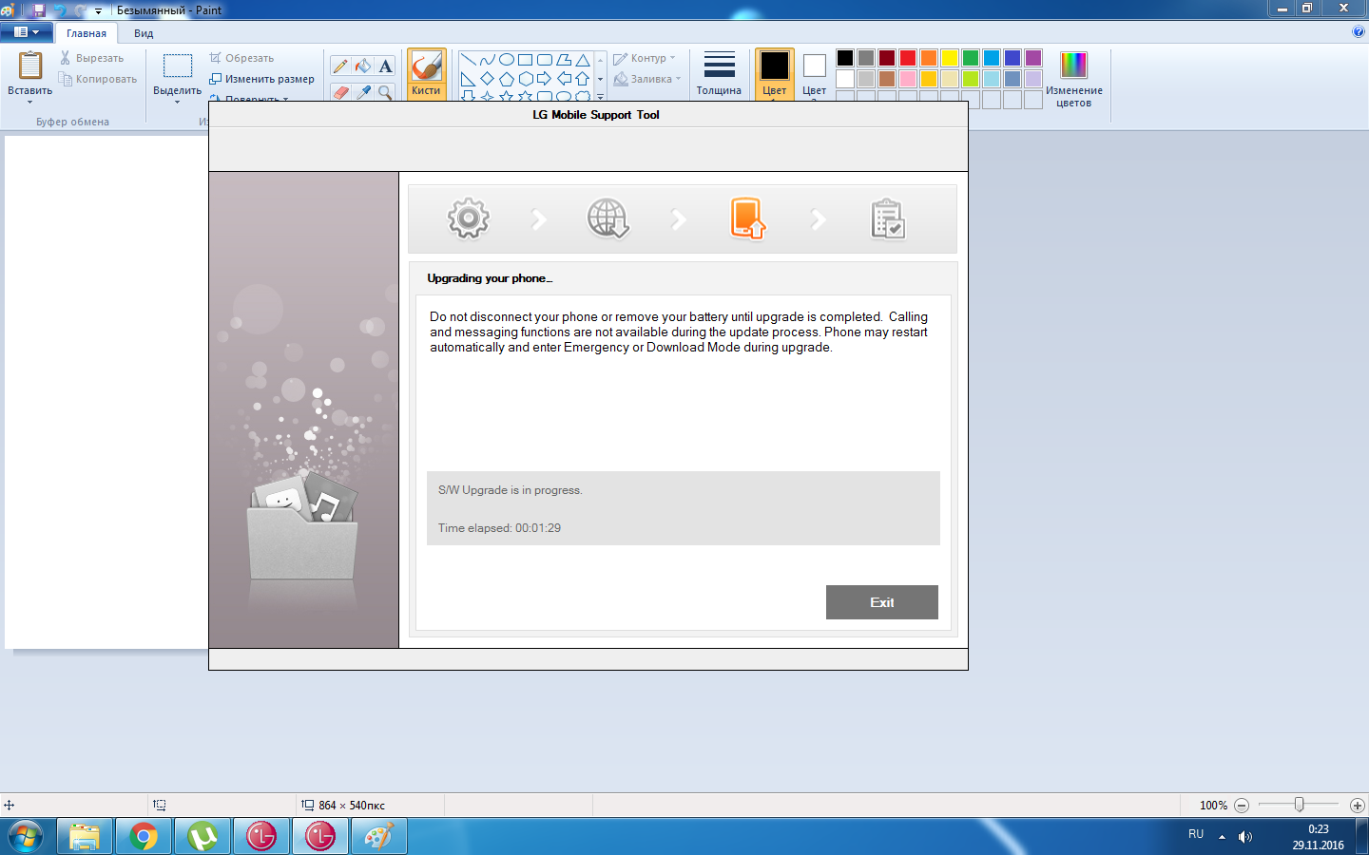Switch to the Вид tab
This screenshot has width=1369, height=855.
(144, 33)
